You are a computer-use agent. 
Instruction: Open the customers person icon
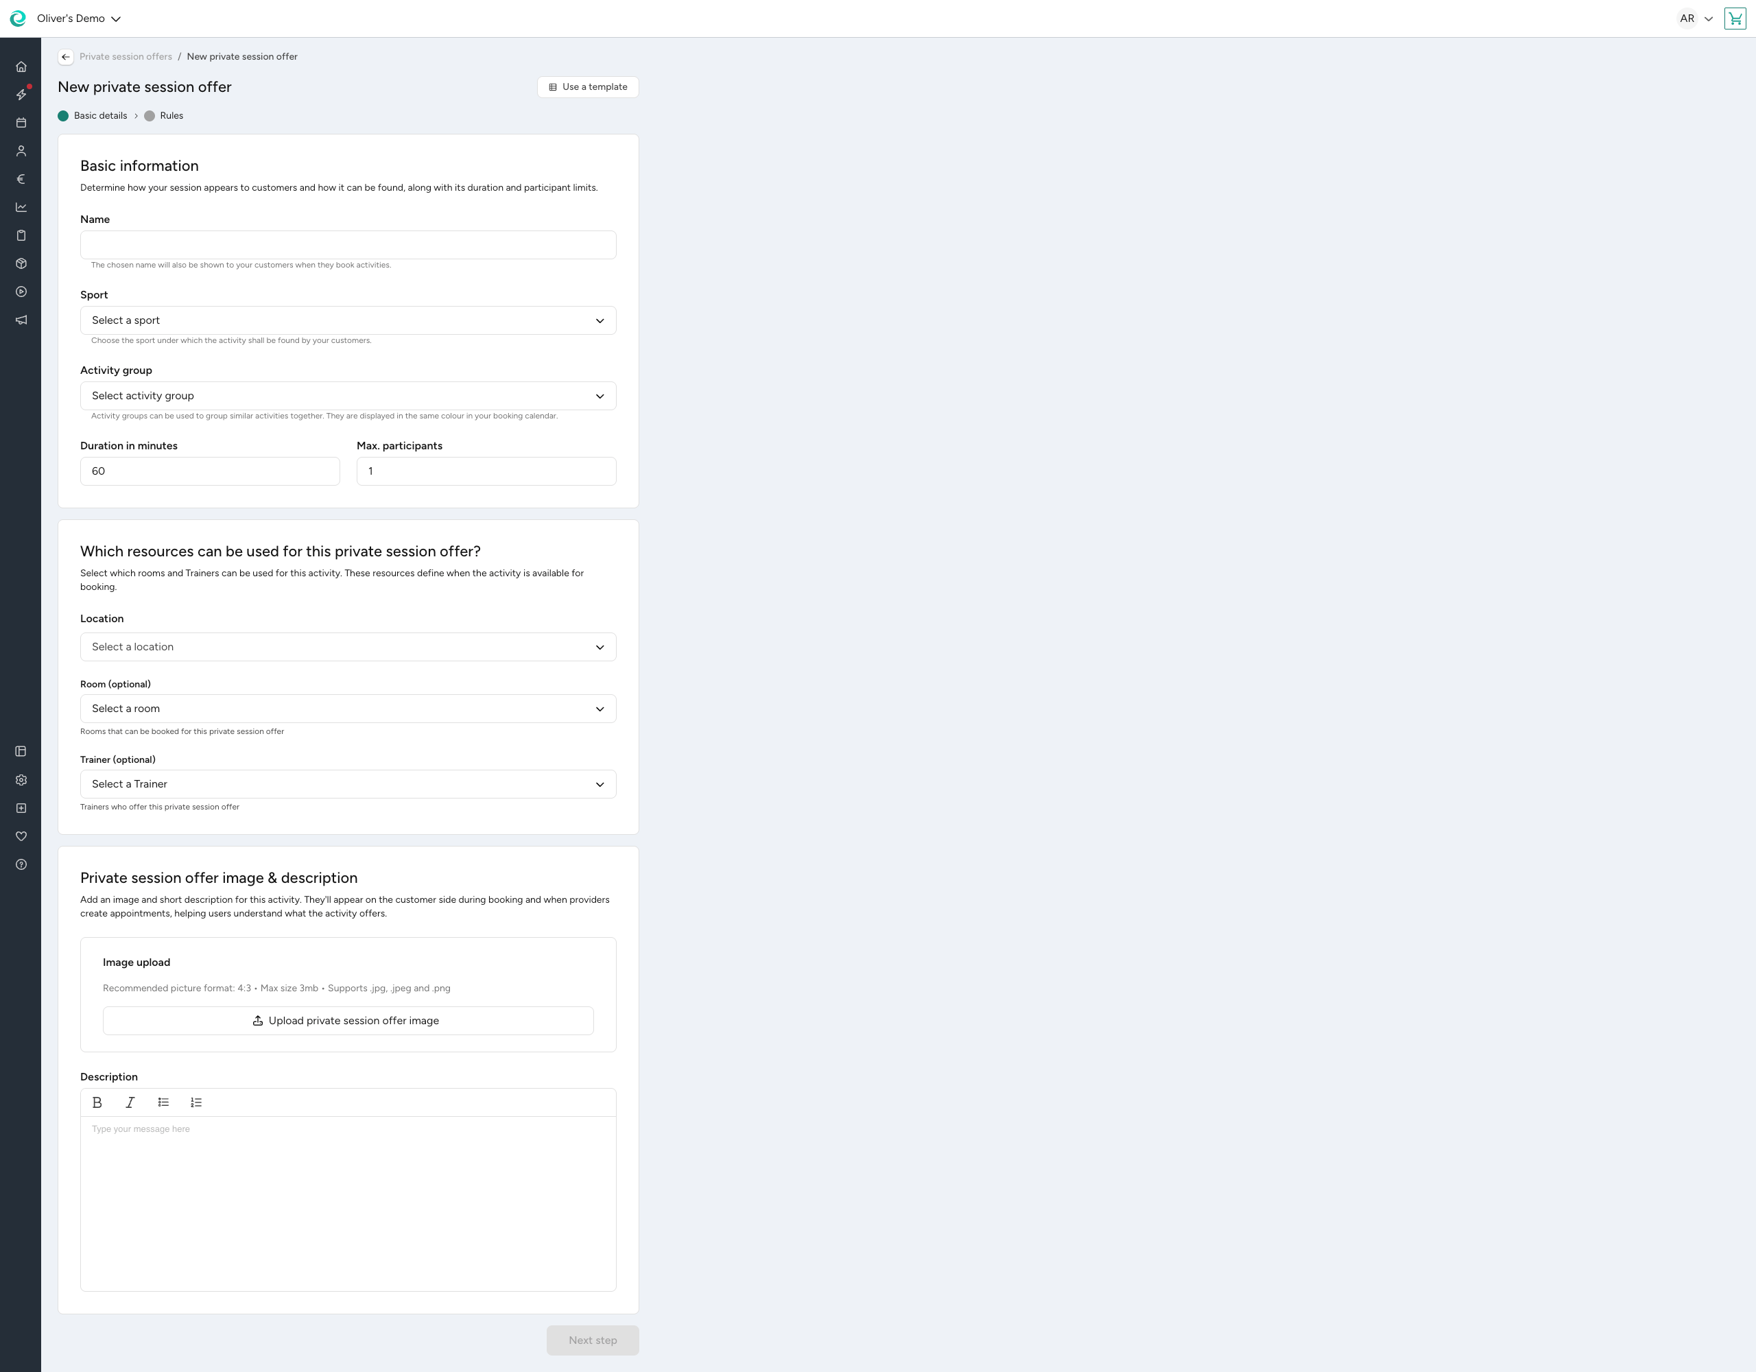pos(21,151)
